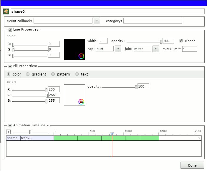Click the track0 name field
The image size is (207, 171).
(x=37, y=138)
